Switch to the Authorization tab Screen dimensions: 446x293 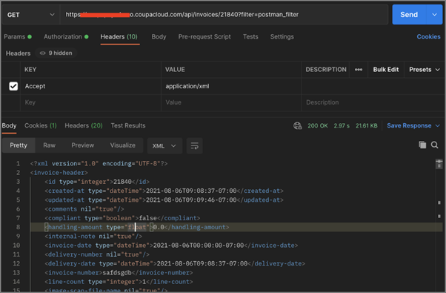[66, 37]
